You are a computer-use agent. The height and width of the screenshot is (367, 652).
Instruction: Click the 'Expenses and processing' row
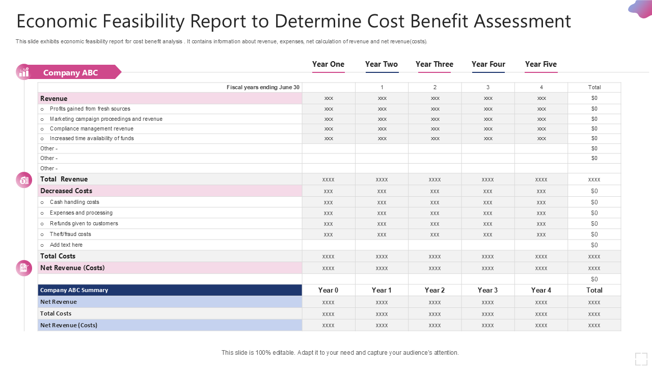[170, 213]
